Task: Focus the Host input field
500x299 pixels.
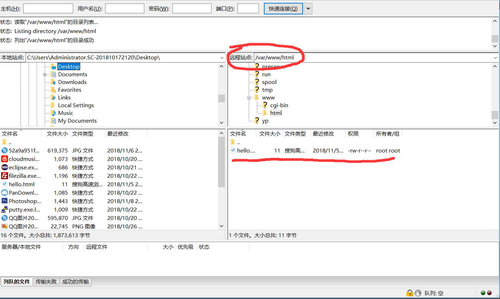Action: [x=48, y=8]
